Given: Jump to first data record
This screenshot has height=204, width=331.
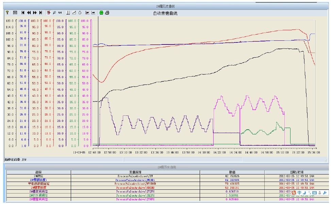Looking at the screenshot, I should coord(23,13).
